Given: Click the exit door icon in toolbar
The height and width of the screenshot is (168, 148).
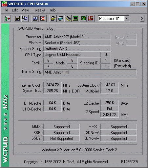Looking at the screenshot, I should coord(7,19).
